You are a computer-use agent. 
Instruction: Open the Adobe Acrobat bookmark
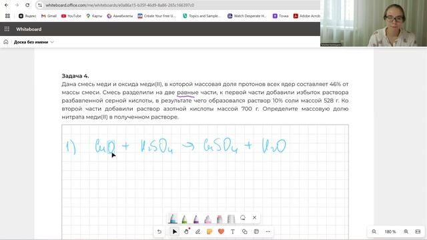(x=307, y=16)
